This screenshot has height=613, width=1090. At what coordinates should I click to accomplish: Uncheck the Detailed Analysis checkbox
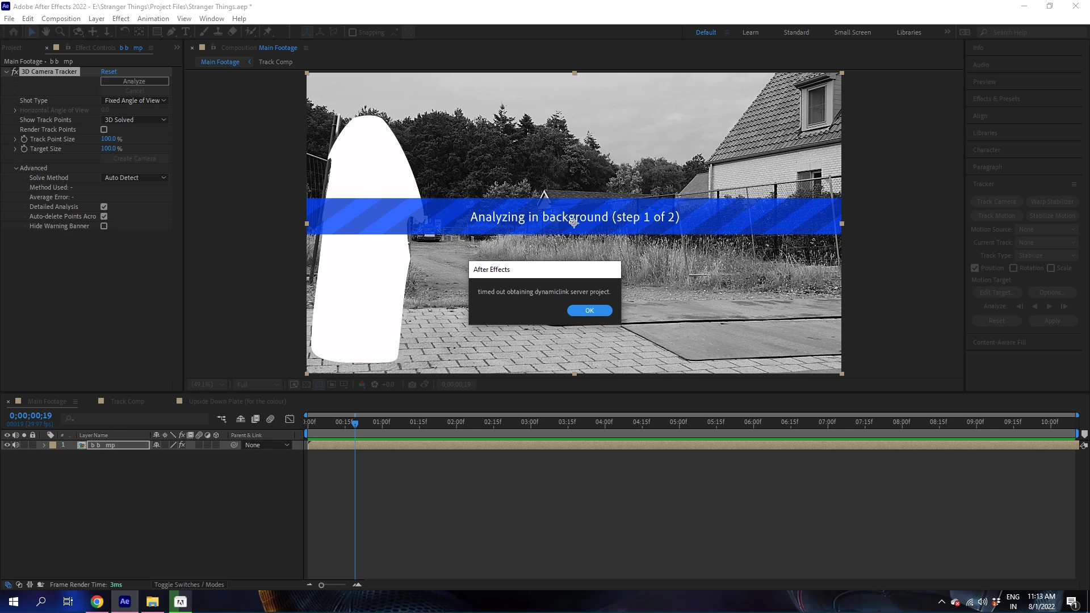(x=104, y=207)
